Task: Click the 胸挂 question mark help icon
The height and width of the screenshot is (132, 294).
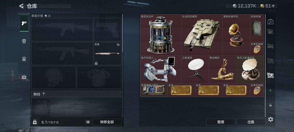Action: [x=44, y=94]
